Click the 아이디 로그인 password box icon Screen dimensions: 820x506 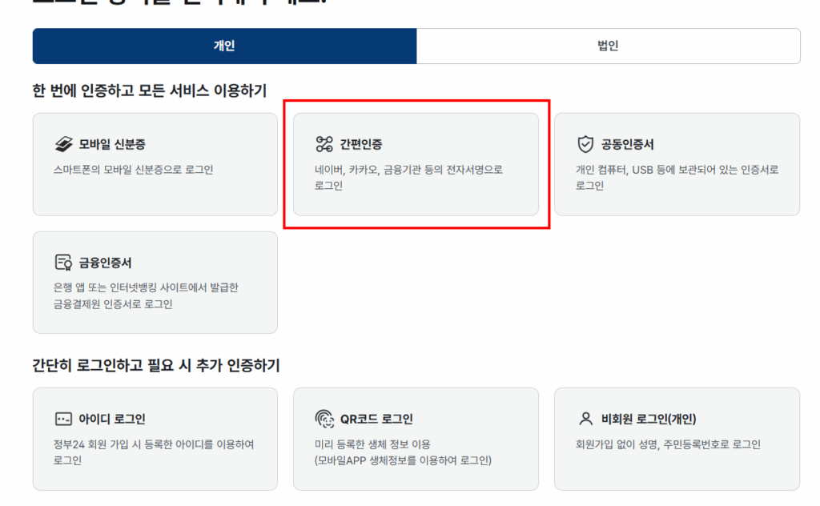click(64, 419)
